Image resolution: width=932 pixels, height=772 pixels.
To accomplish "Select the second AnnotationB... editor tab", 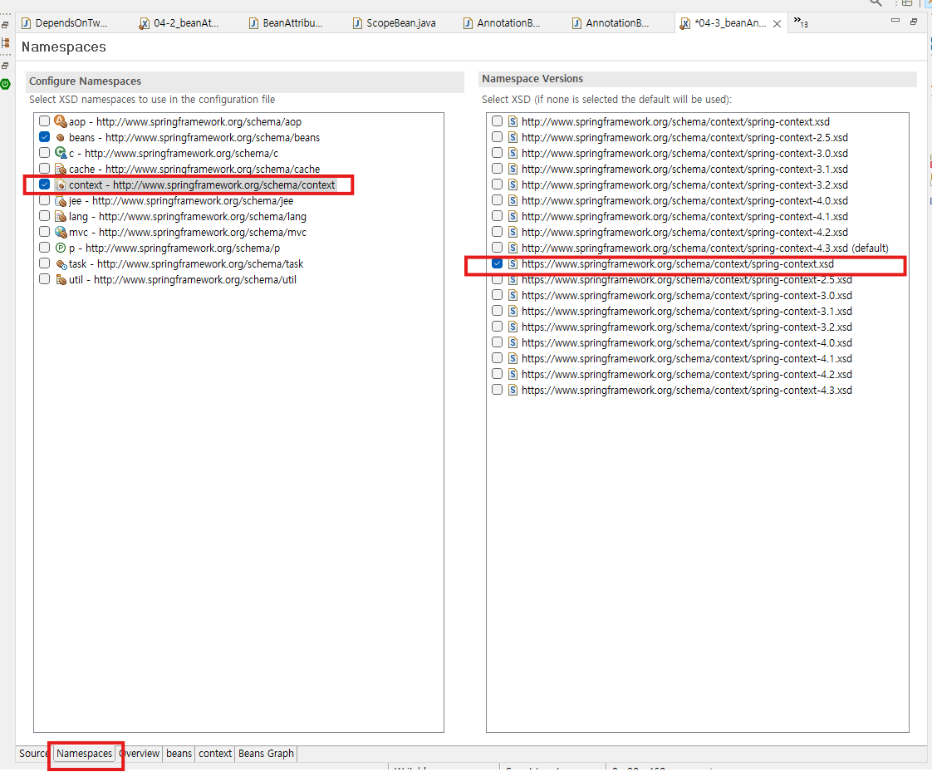I will pos(611,23).
